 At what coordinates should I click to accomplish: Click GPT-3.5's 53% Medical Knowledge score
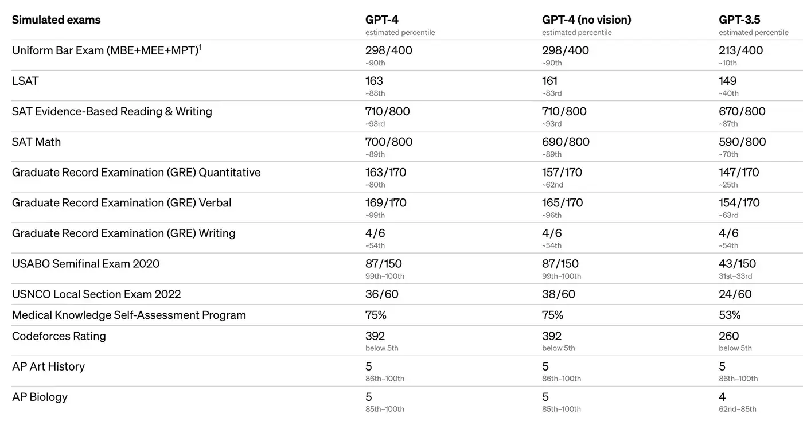point(730,315)
